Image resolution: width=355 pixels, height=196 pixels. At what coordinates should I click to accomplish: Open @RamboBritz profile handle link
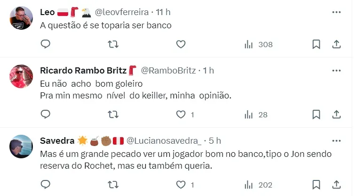[169, 70]
